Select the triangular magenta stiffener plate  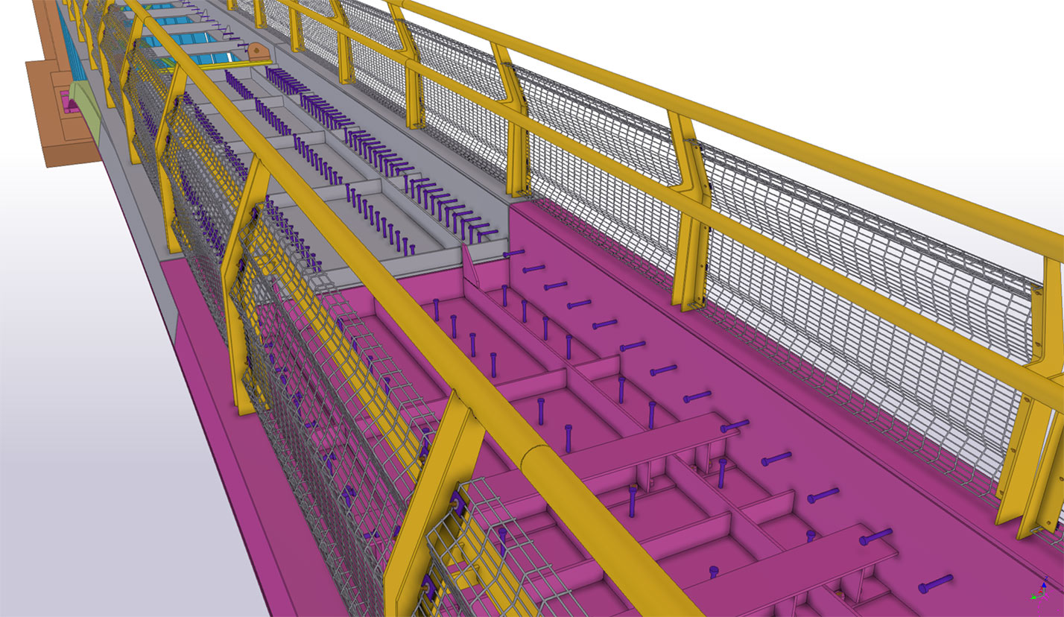[x=468, y=264]
